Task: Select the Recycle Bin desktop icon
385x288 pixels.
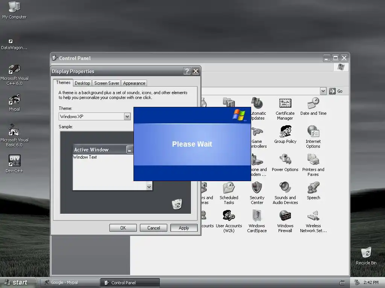Action: point(366,256)
